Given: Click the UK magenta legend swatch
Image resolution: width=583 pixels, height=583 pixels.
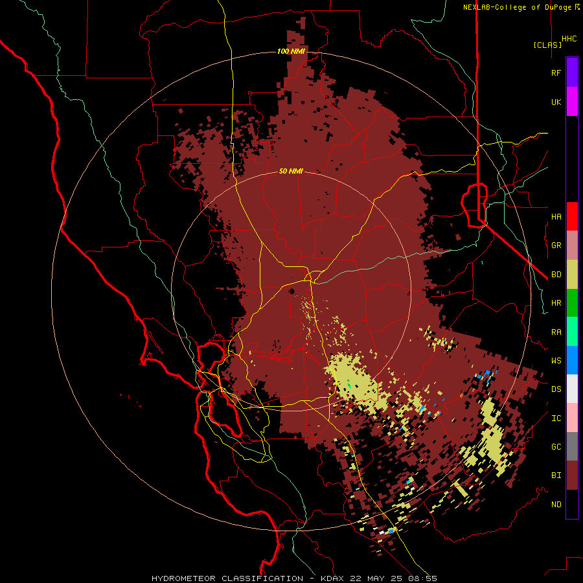Looking at the screenshot, I should [572, 102].
